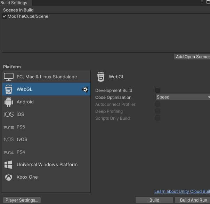210x204 pixels.
Task: Click the Add Open Scenes button
Action: [192, 57]
